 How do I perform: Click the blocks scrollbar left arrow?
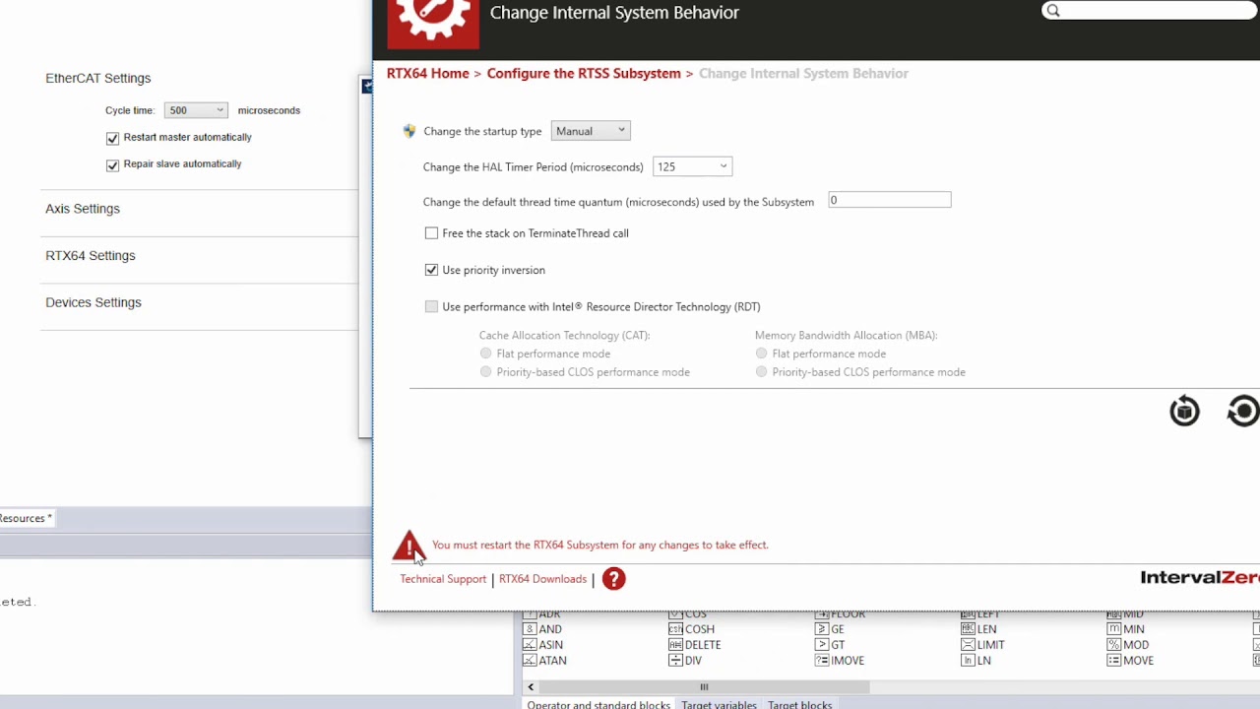[x=531, y=687]
